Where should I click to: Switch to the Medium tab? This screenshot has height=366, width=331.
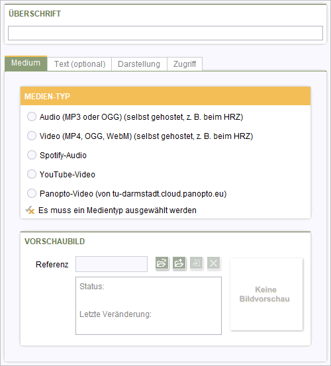[x=26, y=64]
